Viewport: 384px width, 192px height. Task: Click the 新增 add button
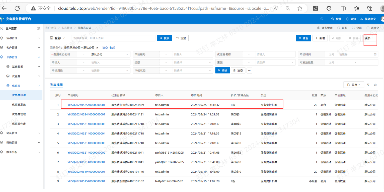[x=320, y=38]
